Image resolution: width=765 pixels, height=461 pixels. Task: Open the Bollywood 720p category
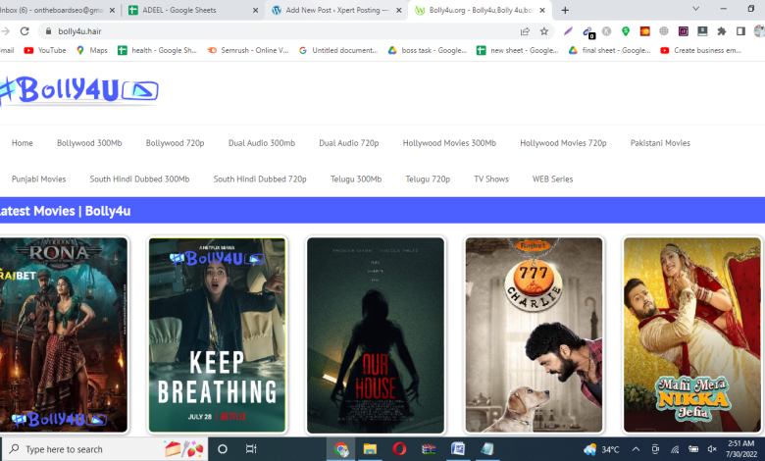tap(176, 143)
